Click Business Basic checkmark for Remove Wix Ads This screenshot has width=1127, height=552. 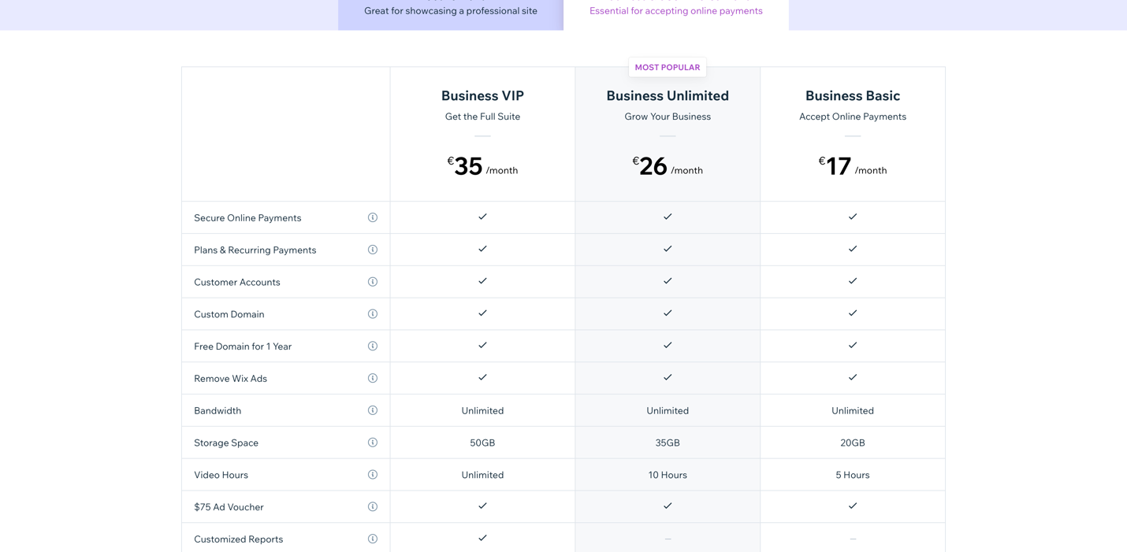(x=853, y=377)
